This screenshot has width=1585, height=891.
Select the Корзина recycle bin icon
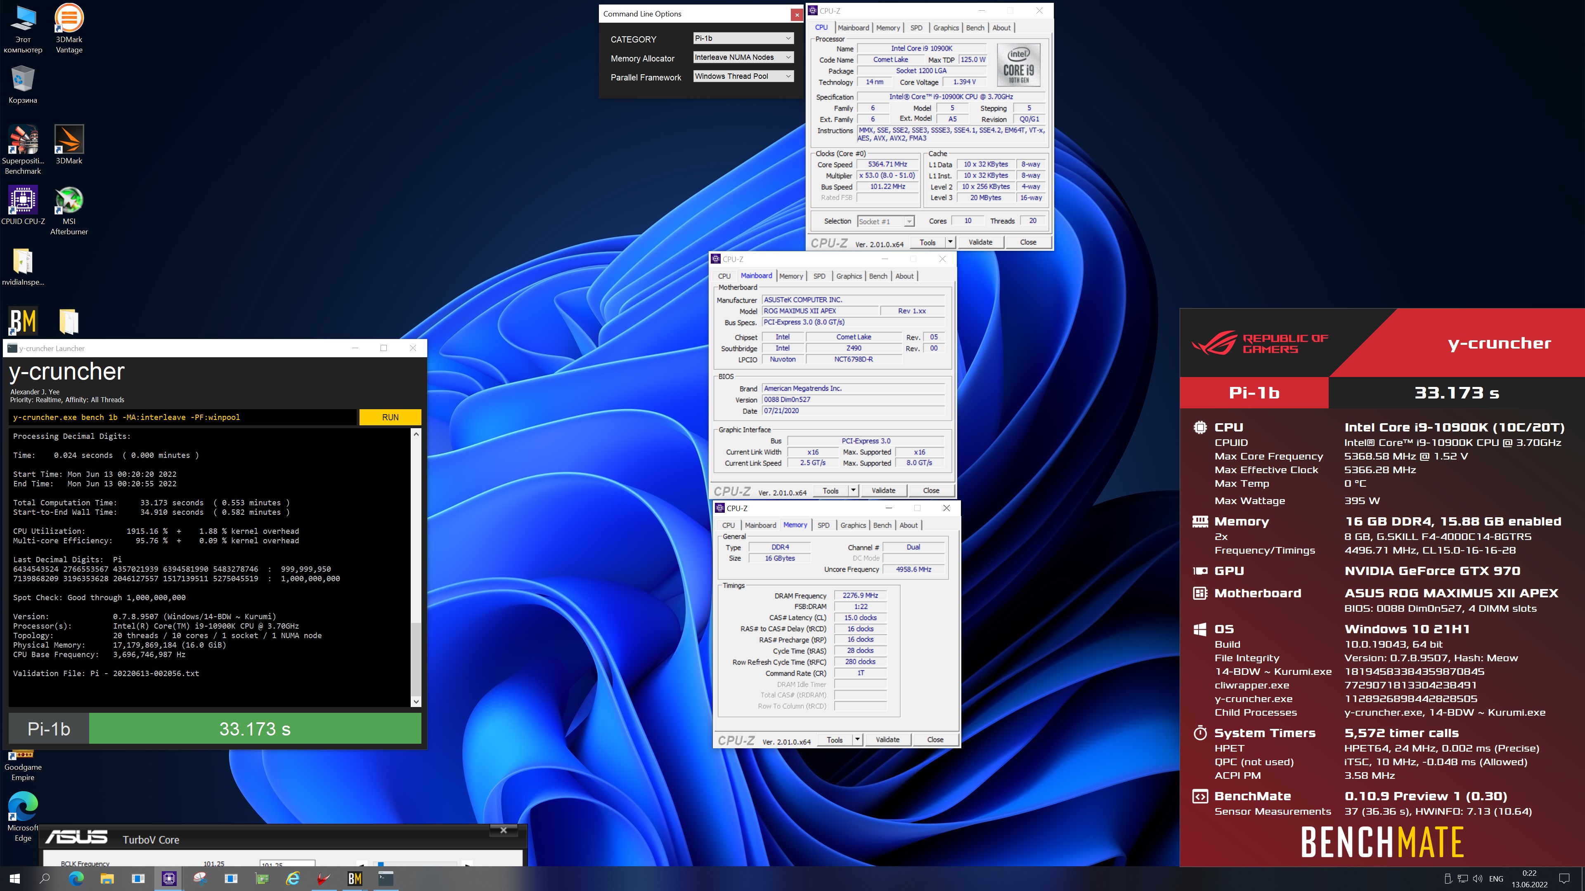point(23,84)
